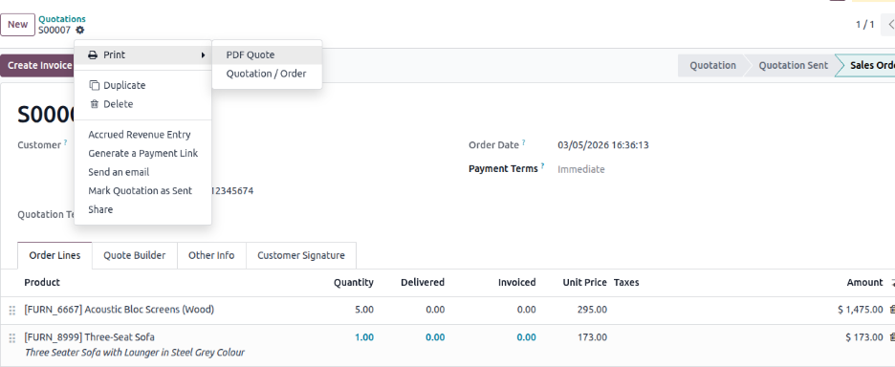
Task: Select Generate a Payment Link
Action: coord(142,154)
